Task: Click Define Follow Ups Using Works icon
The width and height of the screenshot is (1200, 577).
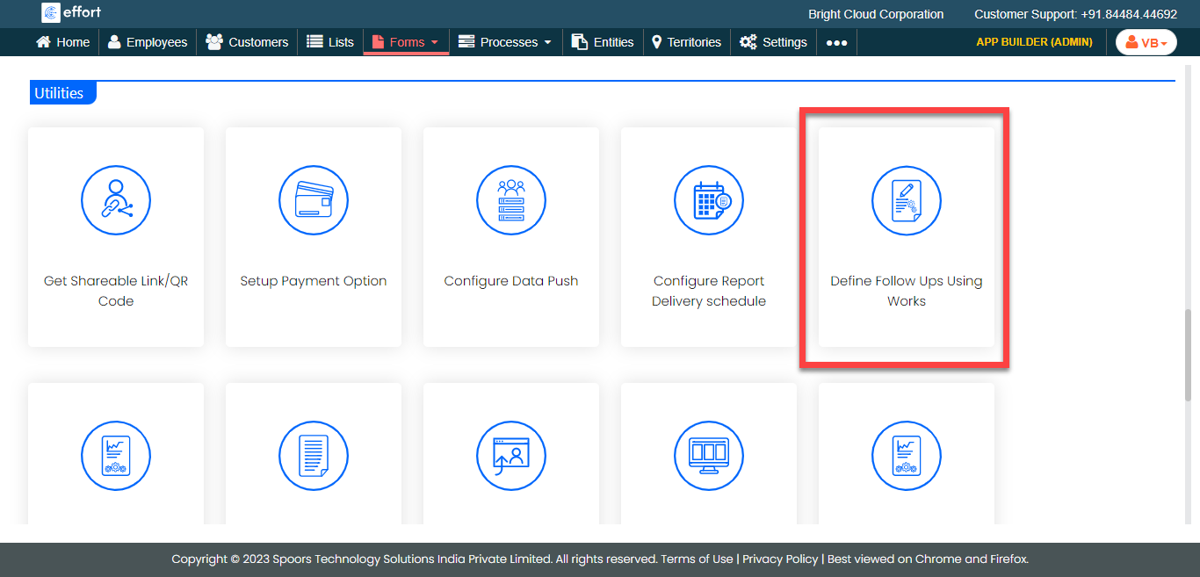Action: (x=907, y=200)
